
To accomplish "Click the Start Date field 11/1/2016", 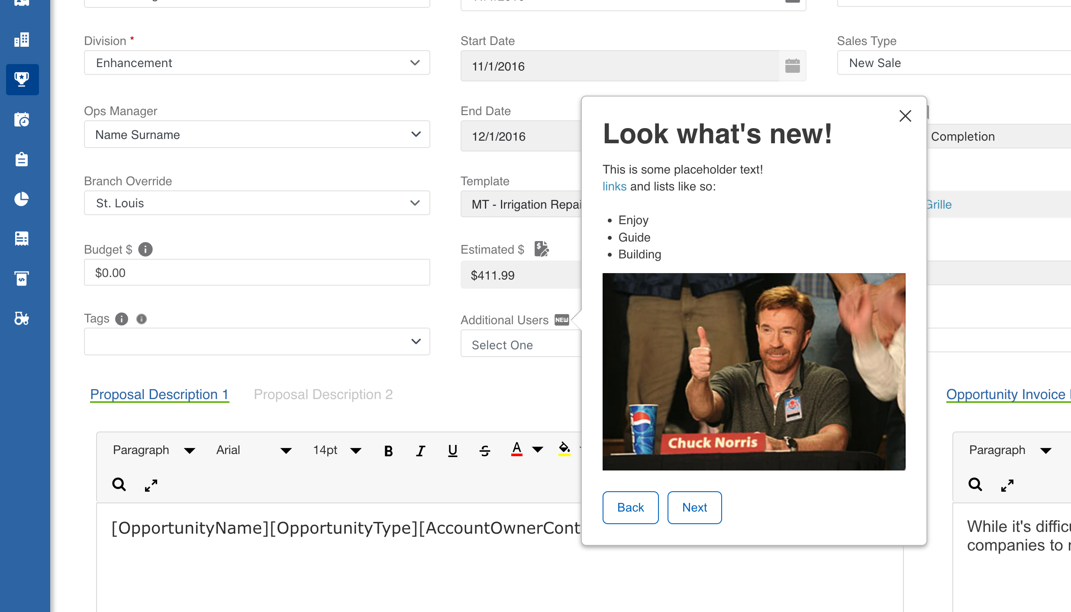I will click(620, 66).
